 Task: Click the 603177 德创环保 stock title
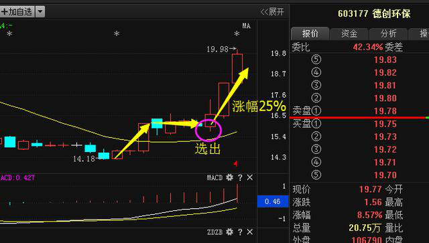coord(374,13)
